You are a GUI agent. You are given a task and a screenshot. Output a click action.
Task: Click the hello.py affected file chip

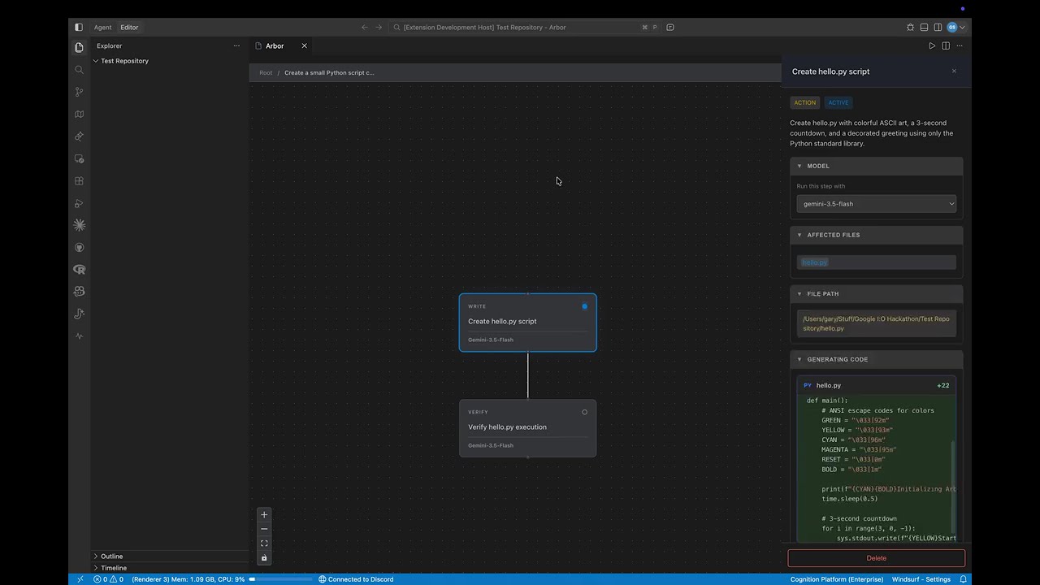tap(814, 262)
